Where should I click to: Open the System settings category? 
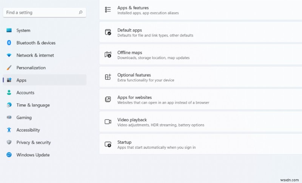23,30
